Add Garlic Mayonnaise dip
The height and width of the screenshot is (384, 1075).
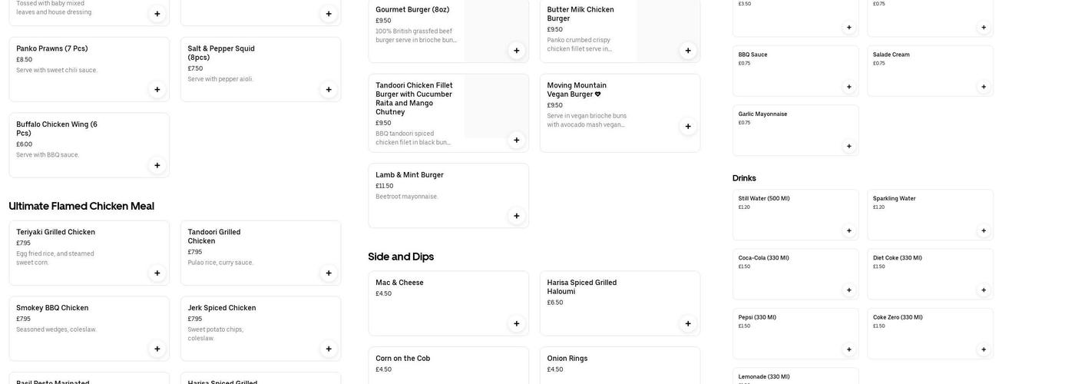click(x=849, y=147)
